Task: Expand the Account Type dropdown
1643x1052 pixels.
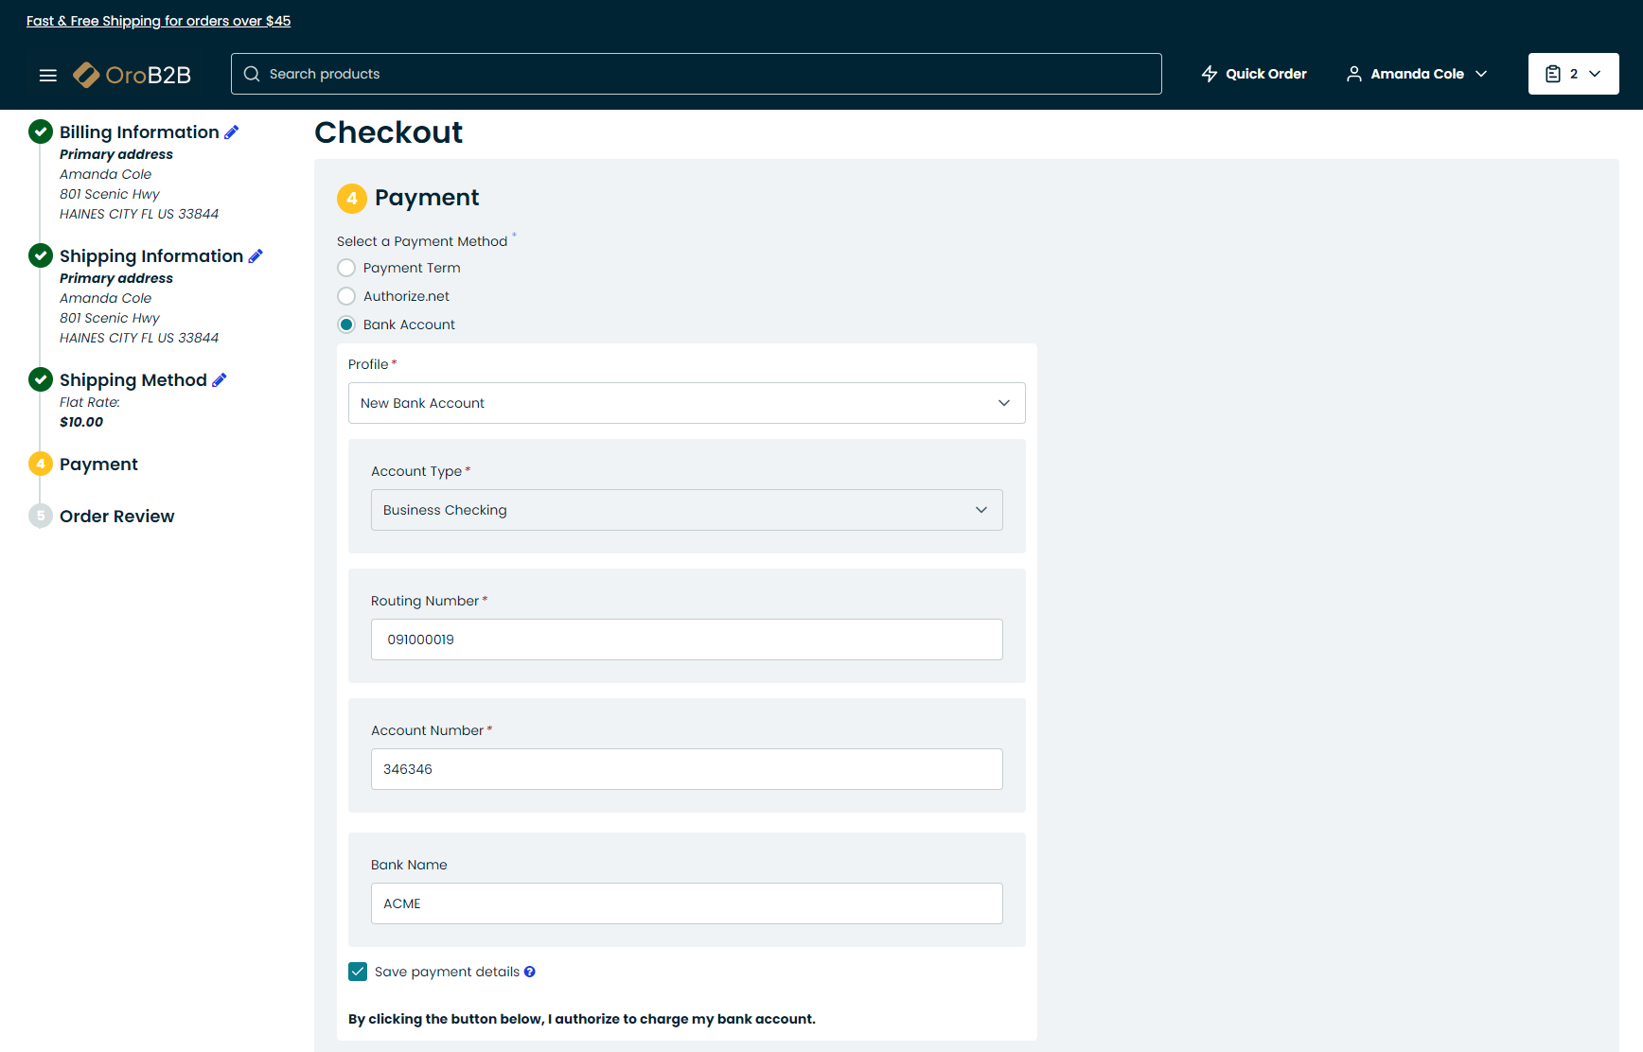Action: tap(686, 510)
